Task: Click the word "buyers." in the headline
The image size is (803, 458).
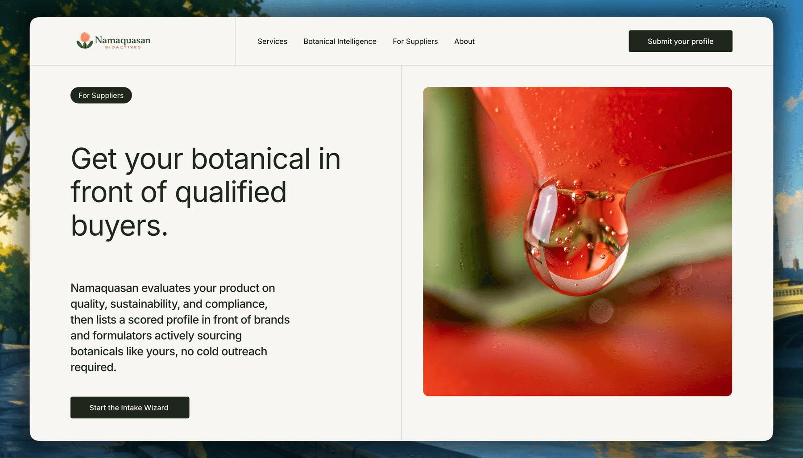Action: (x=120, y=226)
